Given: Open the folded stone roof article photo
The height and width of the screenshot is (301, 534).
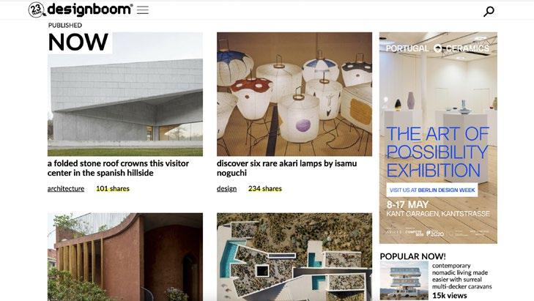Looking at the screenshot, I should 125,94.
